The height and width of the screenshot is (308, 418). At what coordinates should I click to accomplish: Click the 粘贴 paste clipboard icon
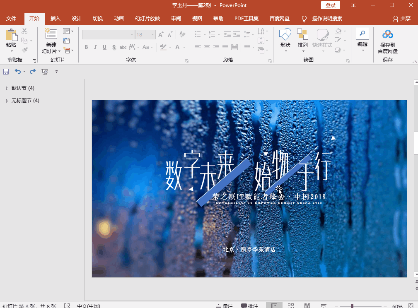click(x=12, y=35)
